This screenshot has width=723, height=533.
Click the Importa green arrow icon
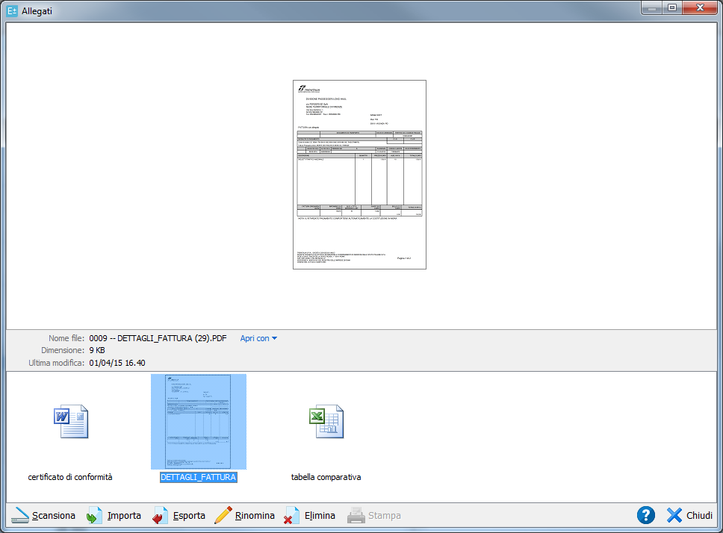[x=95, y=516]
